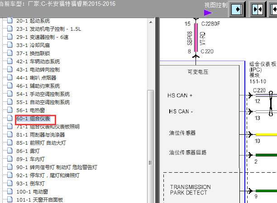Click page icon beside 55-1 自动空调控制系统
The width and height of the screenshot is (277, 203).
(10, 102)
